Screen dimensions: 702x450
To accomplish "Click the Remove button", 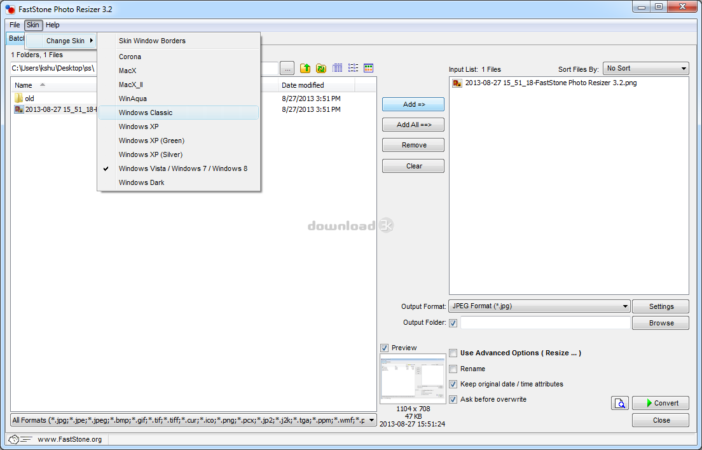I will click(413, 145).
